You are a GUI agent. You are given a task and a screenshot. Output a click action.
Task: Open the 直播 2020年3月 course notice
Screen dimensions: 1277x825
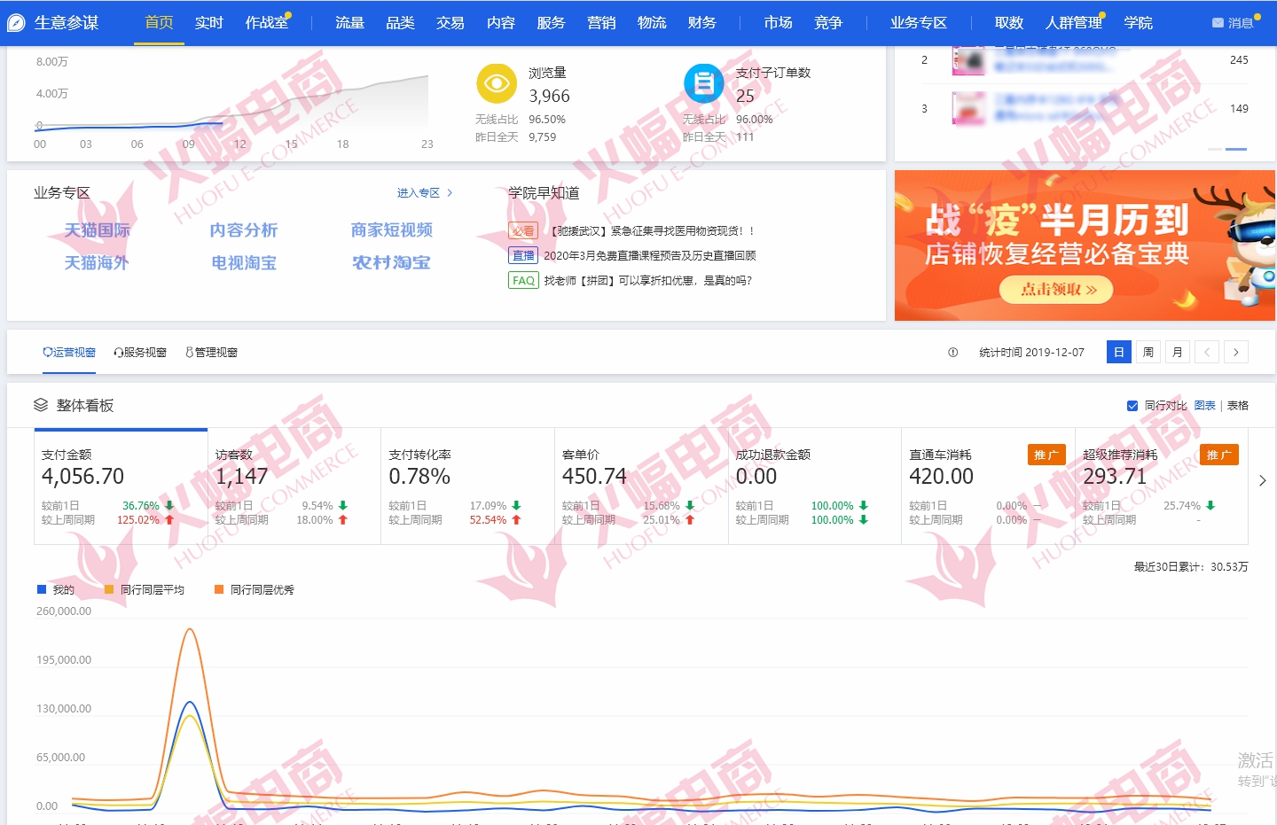pyautogui.click(x=632, y=255)
